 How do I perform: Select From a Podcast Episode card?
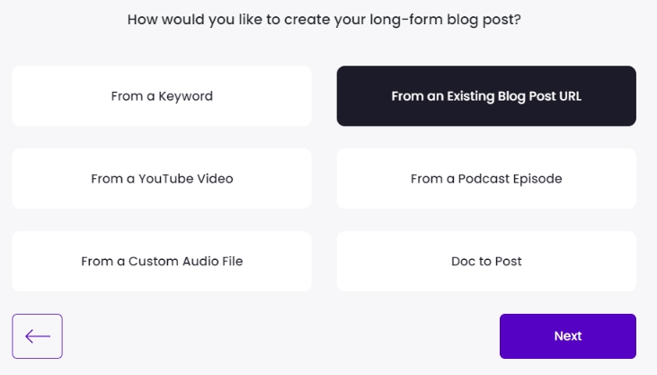pos(486,179)
